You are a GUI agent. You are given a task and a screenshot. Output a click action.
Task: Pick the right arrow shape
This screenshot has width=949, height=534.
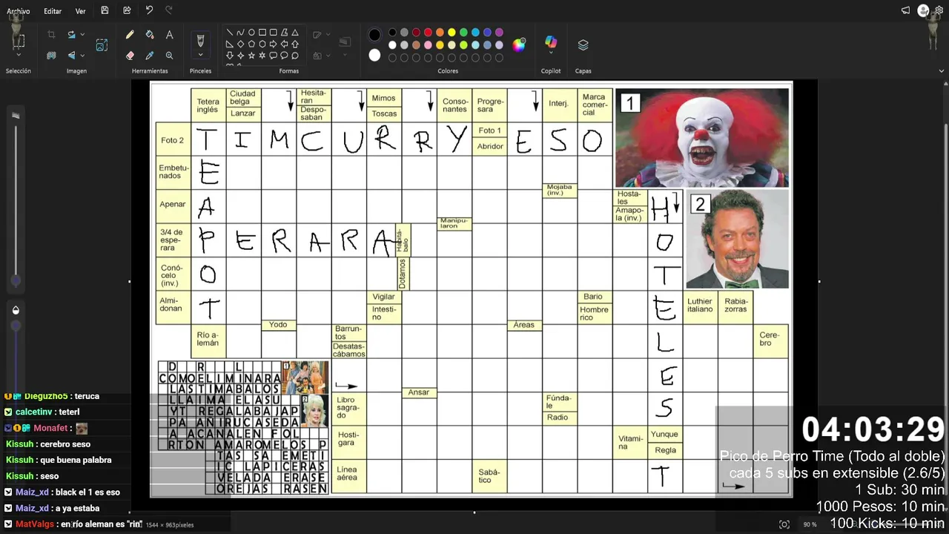point(273,44)
